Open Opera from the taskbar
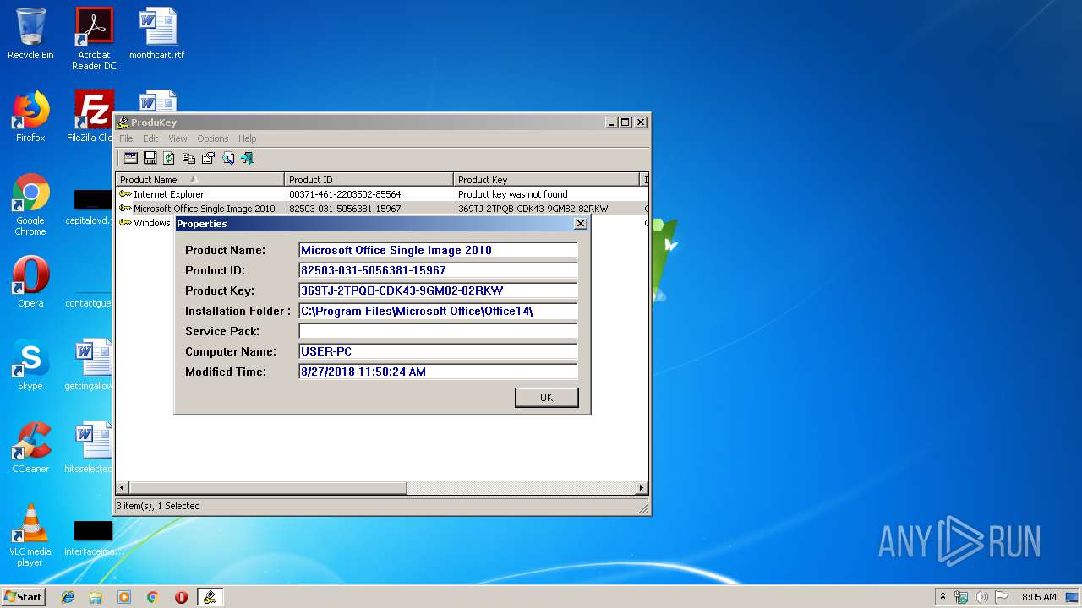Screen dimensions: 1082x608 [x=181, y=597]
